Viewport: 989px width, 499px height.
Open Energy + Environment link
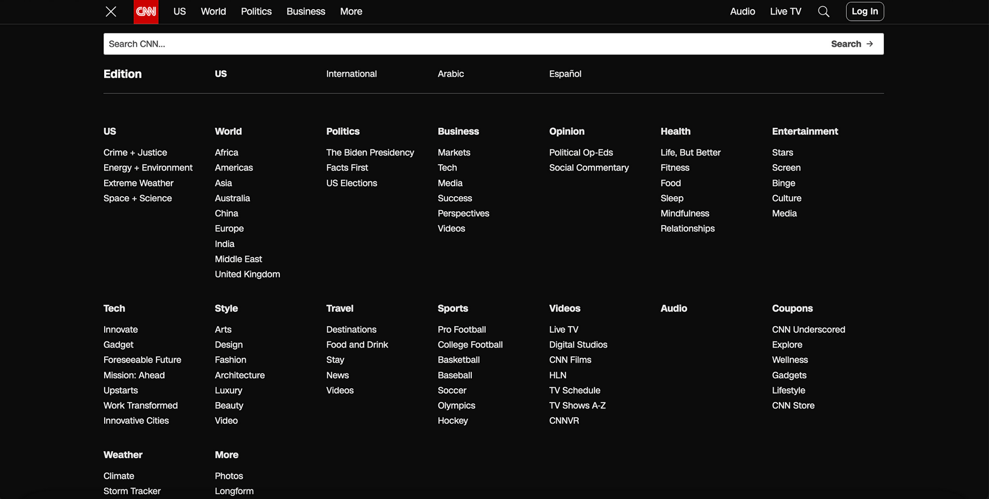tap(148, 167)
